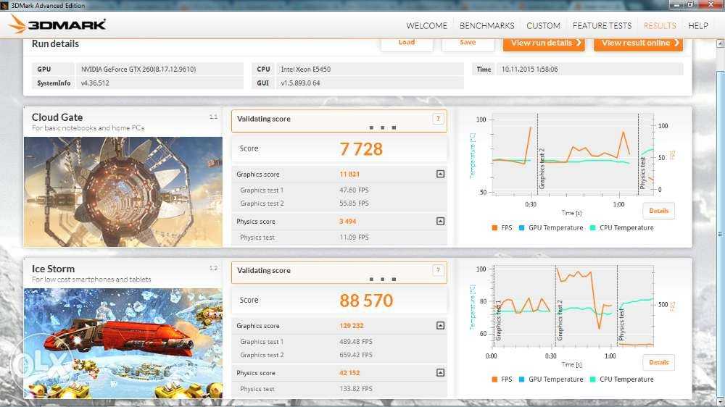Collapse Cloud Gate Graphics score section
This screenshot has width=725, height=407.
[440, 174]
